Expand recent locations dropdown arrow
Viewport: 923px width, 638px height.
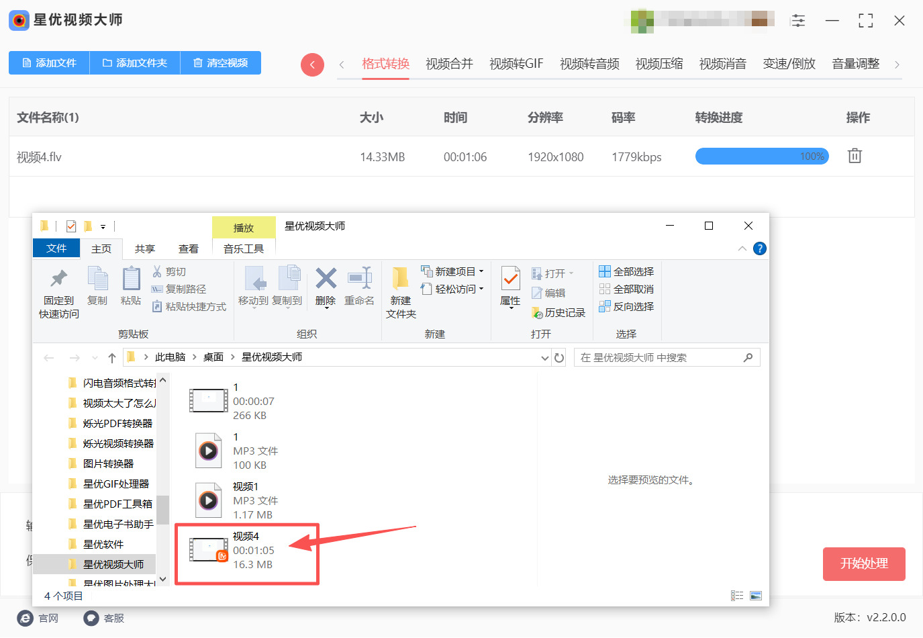[95, 358]
